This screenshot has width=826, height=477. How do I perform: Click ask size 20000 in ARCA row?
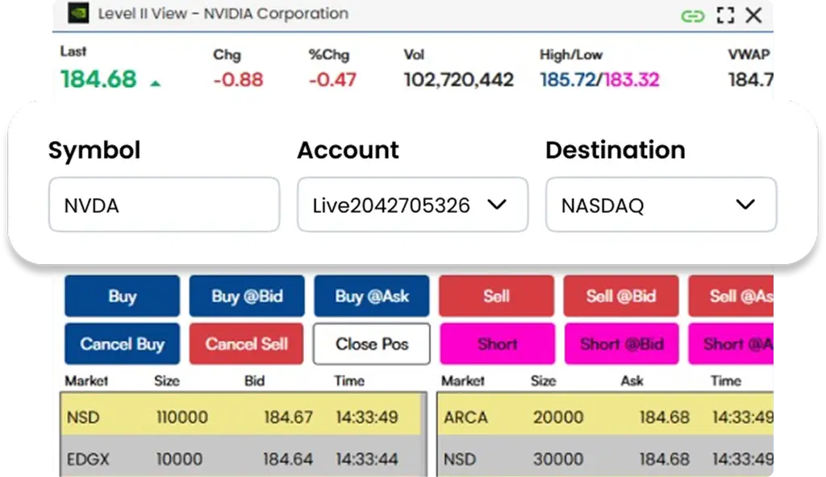coord(558,417)
